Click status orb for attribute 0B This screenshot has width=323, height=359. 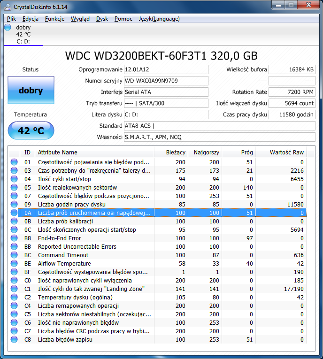pyautogui.click(x=14, y=221)
